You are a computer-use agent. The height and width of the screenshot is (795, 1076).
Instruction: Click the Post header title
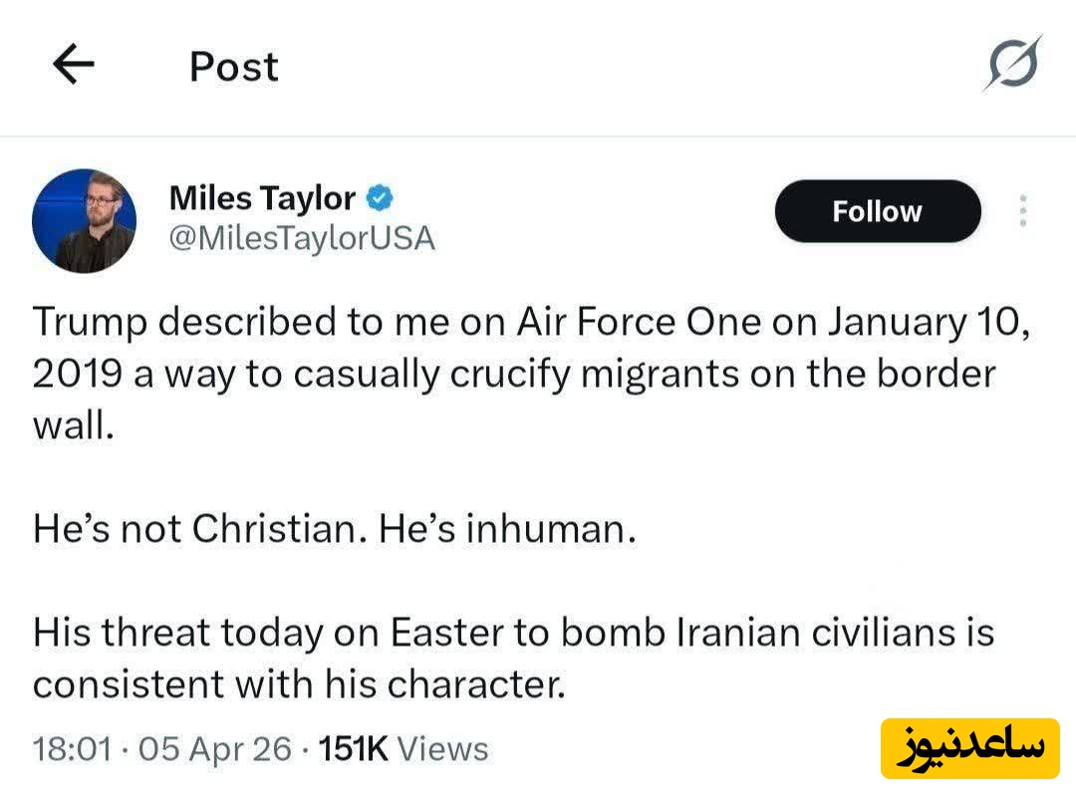pyautogui.click(x=234, y=67)
